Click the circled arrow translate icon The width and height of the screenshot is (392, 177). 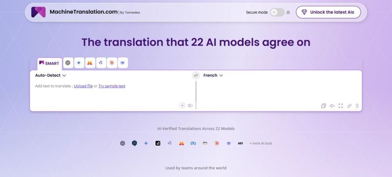coord(183,106)
